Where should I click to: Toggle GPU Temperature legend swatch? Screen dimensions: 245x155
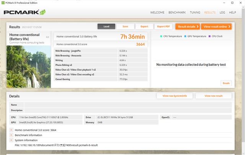pyautogui.click(x=185, y=36)
